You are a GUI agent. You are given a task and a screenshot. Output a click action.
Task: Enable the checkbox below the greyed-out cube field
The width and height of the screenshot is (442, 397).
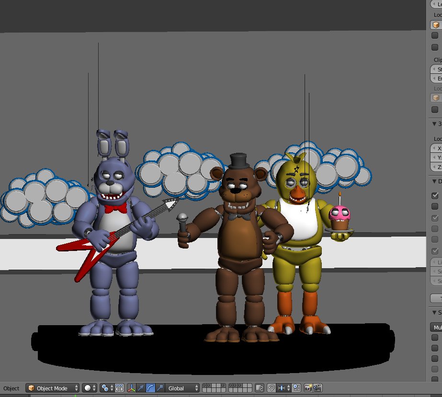pyautogui.click(x=435, y=109)
